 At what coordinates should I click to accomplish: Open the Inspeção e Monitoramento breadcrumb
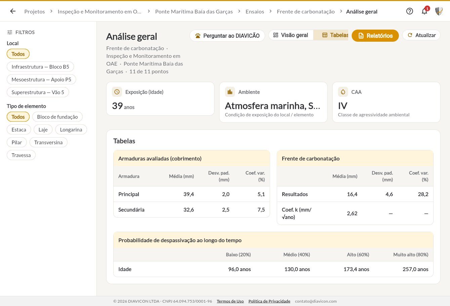pyautogui.click(x=99, y=11)
